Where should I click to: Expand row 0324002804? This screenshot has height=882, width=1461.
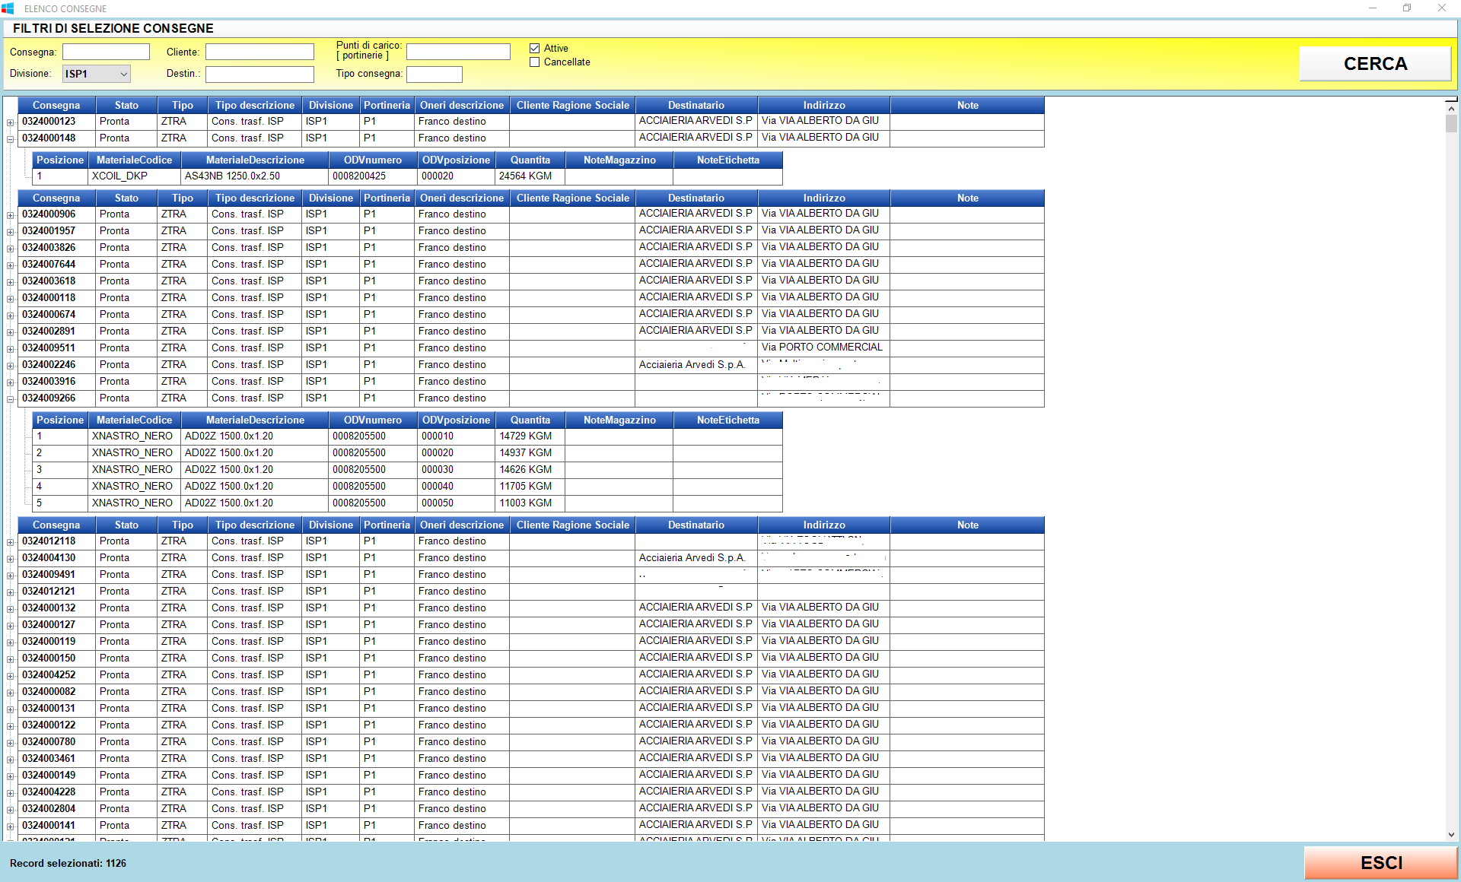click(11, 810)
